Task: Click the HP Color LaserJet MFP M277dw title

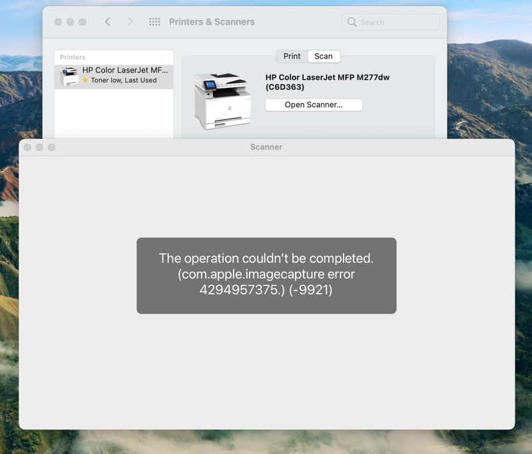Action: [328, 82]
